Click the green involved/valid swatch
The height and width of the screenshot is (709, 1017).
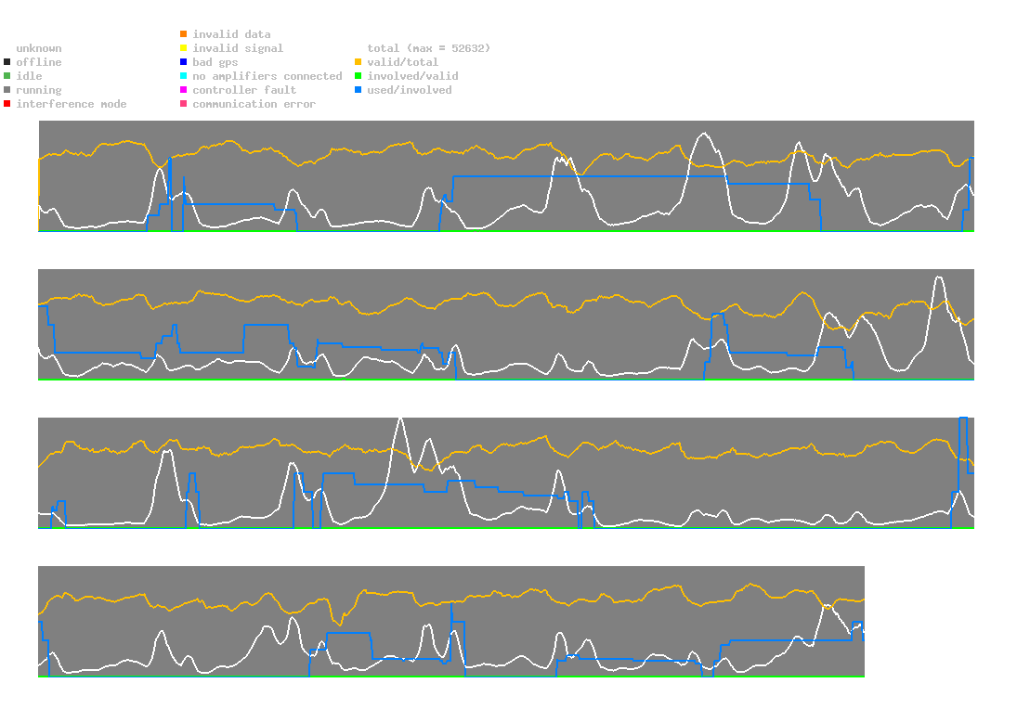point(358,76)
